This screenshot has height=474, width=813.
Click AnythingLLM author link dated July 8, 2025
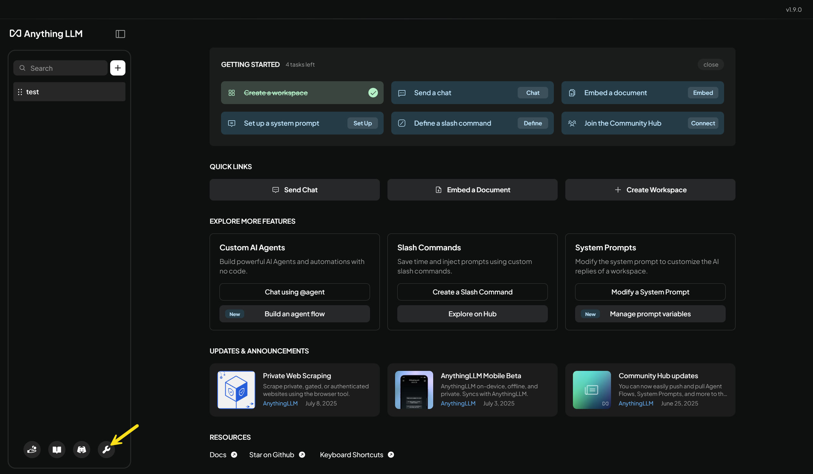pyautogui.click(x=280, y=404)
